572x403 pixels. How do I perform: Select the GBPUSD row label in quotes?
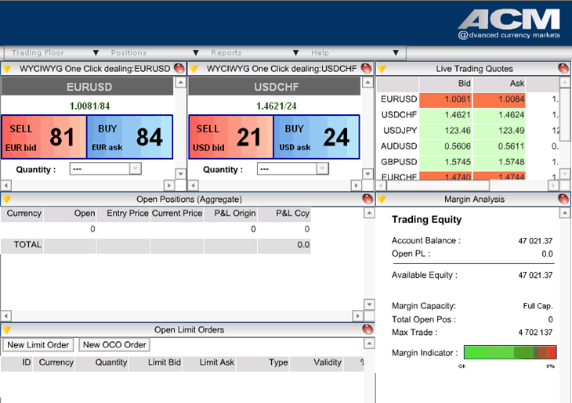(x=399, y=162)
